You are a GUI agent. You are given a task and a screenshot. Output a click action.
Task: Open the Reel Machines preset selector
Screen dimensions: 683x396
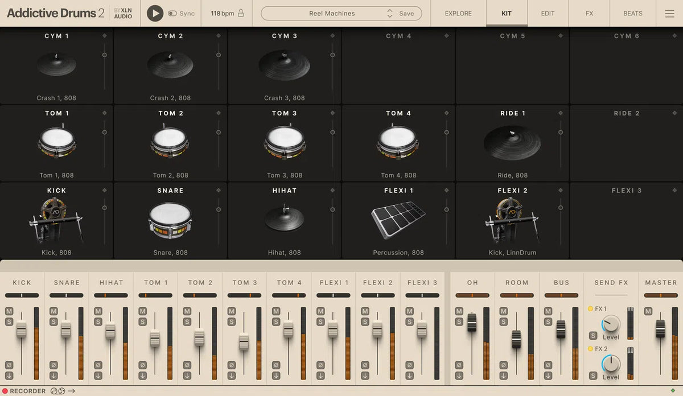(x=333, y=13)
